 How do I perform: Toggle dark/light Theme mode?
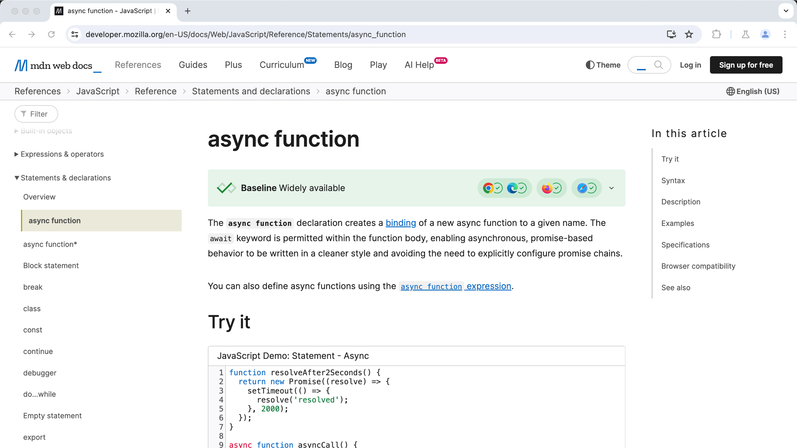[602, 65]
